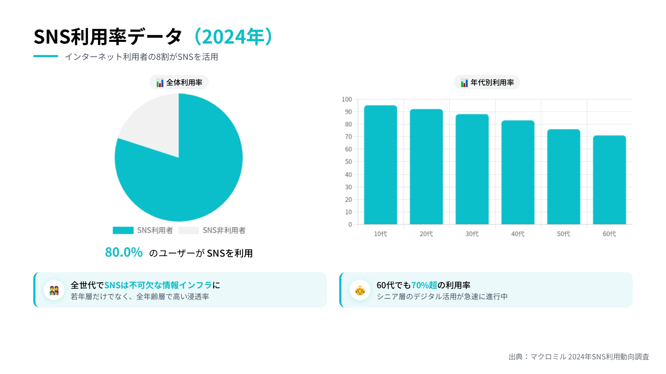666x374 pixels.
Task: Click the シニア層のデジタル活用が急速に進行中 text
Action: [442, 297]
